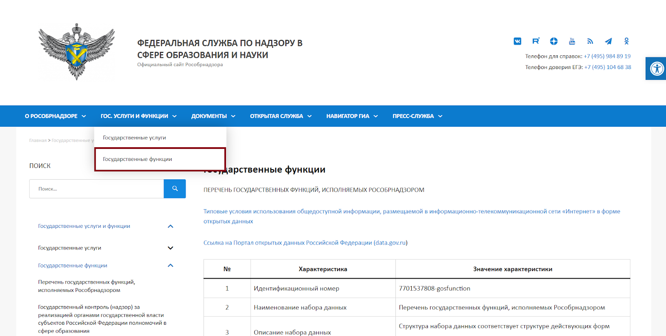Click the Характеристика column header
This screenshot has height=336, width=666.
323,269
